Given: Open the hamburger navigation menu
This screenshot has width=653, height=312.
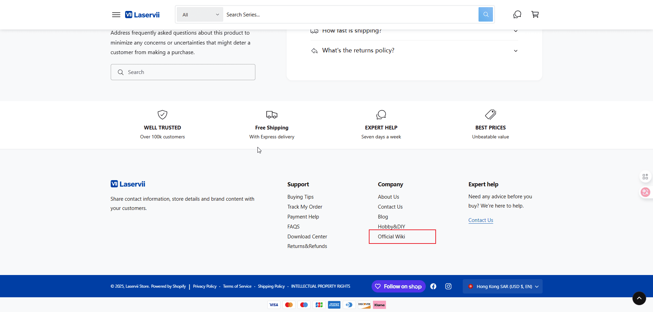Looking at the screenshot, I should click(116, 15).
